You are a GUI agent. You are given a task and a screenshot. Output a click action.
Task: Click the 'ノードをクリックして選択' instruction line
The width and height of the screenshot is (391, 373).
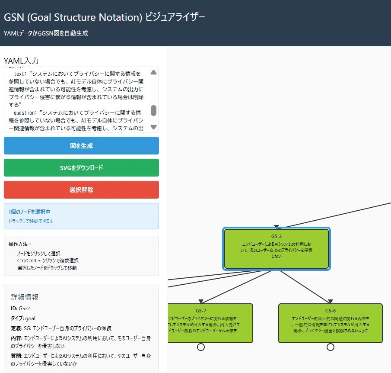[38, 253]
